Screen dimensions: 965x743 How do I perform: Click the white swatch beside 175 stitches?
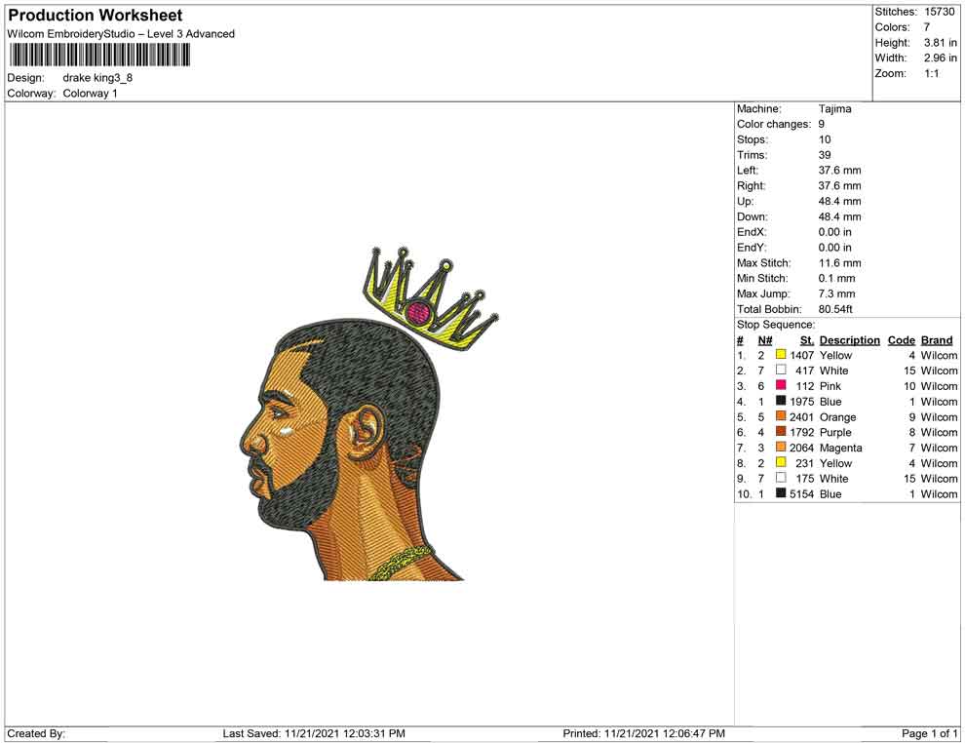(x=781, y=478)
